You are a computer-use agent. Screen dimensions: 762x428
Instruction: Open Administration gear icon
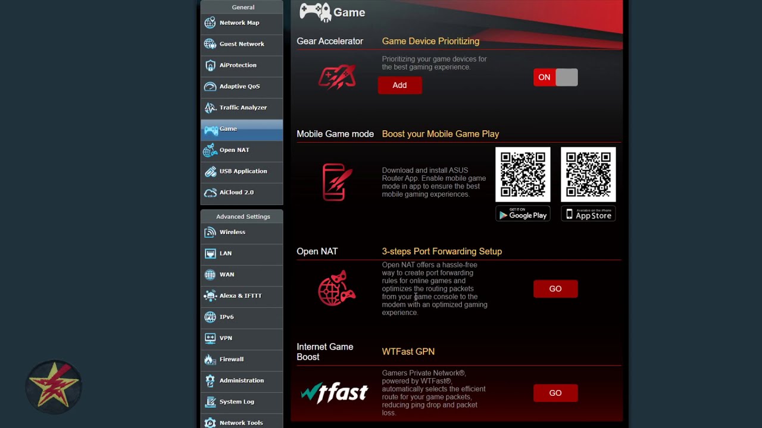point(210,381)
